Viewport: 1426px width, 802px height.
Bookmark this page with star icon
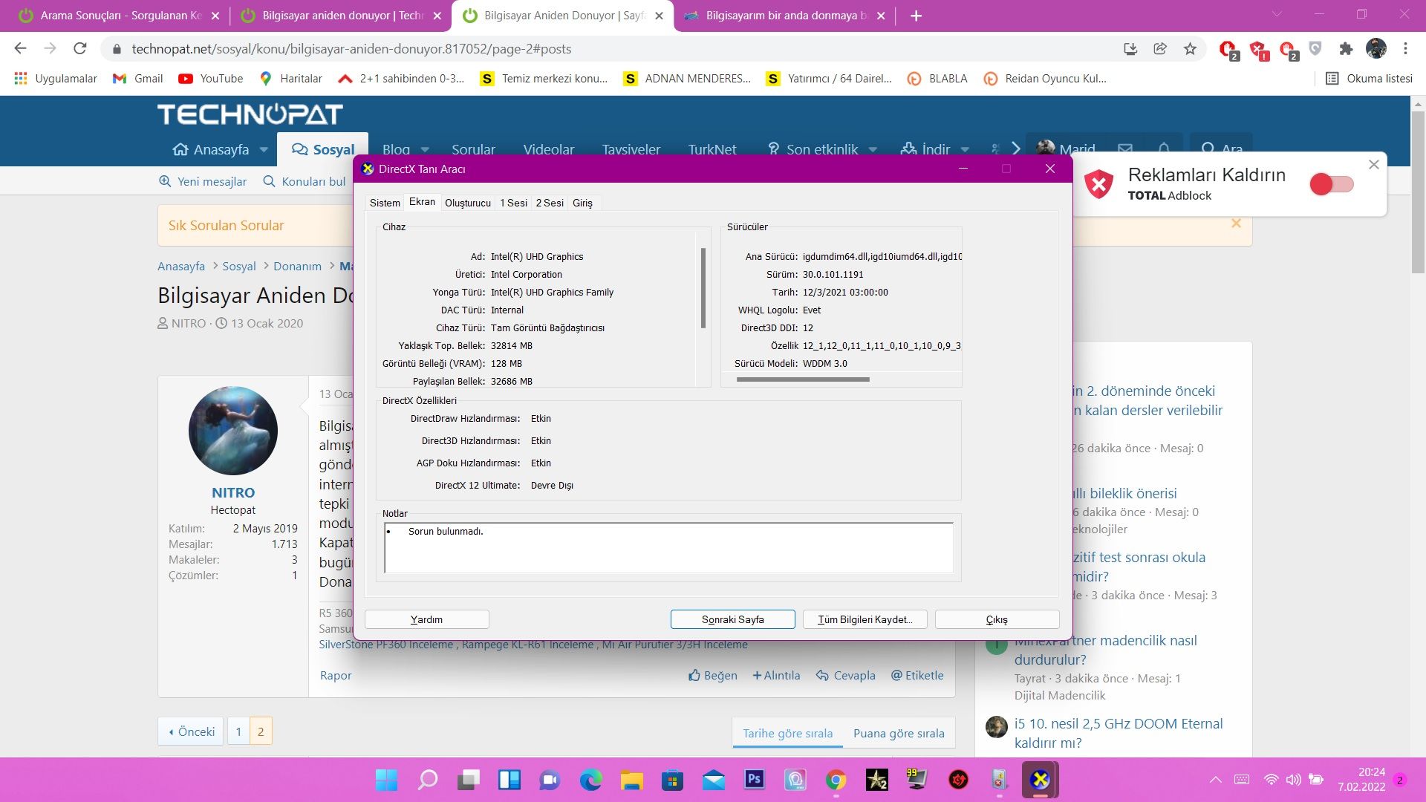tap(1191, 49)
